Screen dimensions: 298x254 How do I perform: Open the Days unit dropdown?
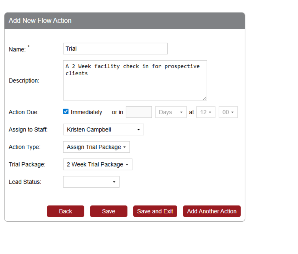(x=171, y=112)
